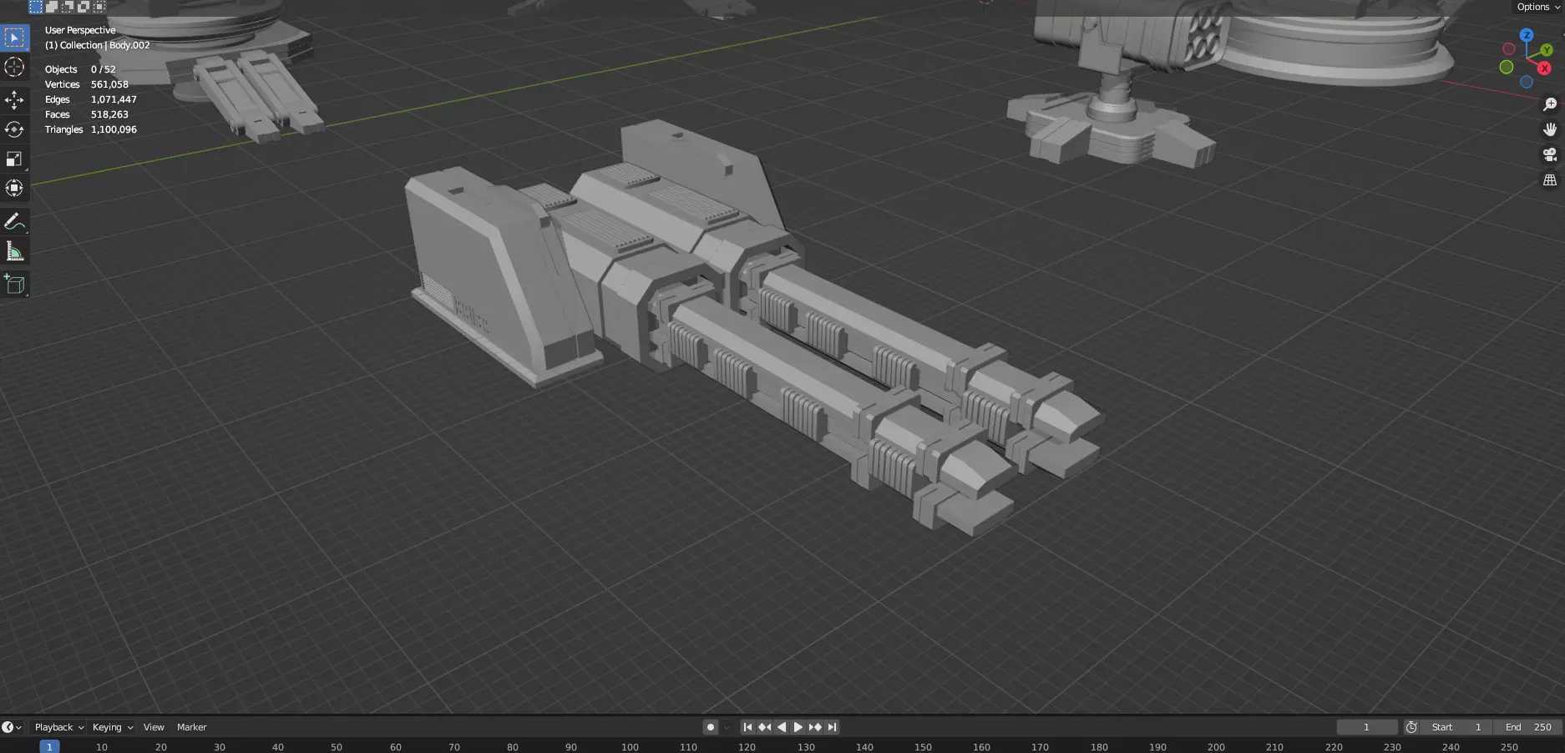Jump to the previous keyframe
This screenshot has height=753, width=1565.
click(764, 727)
